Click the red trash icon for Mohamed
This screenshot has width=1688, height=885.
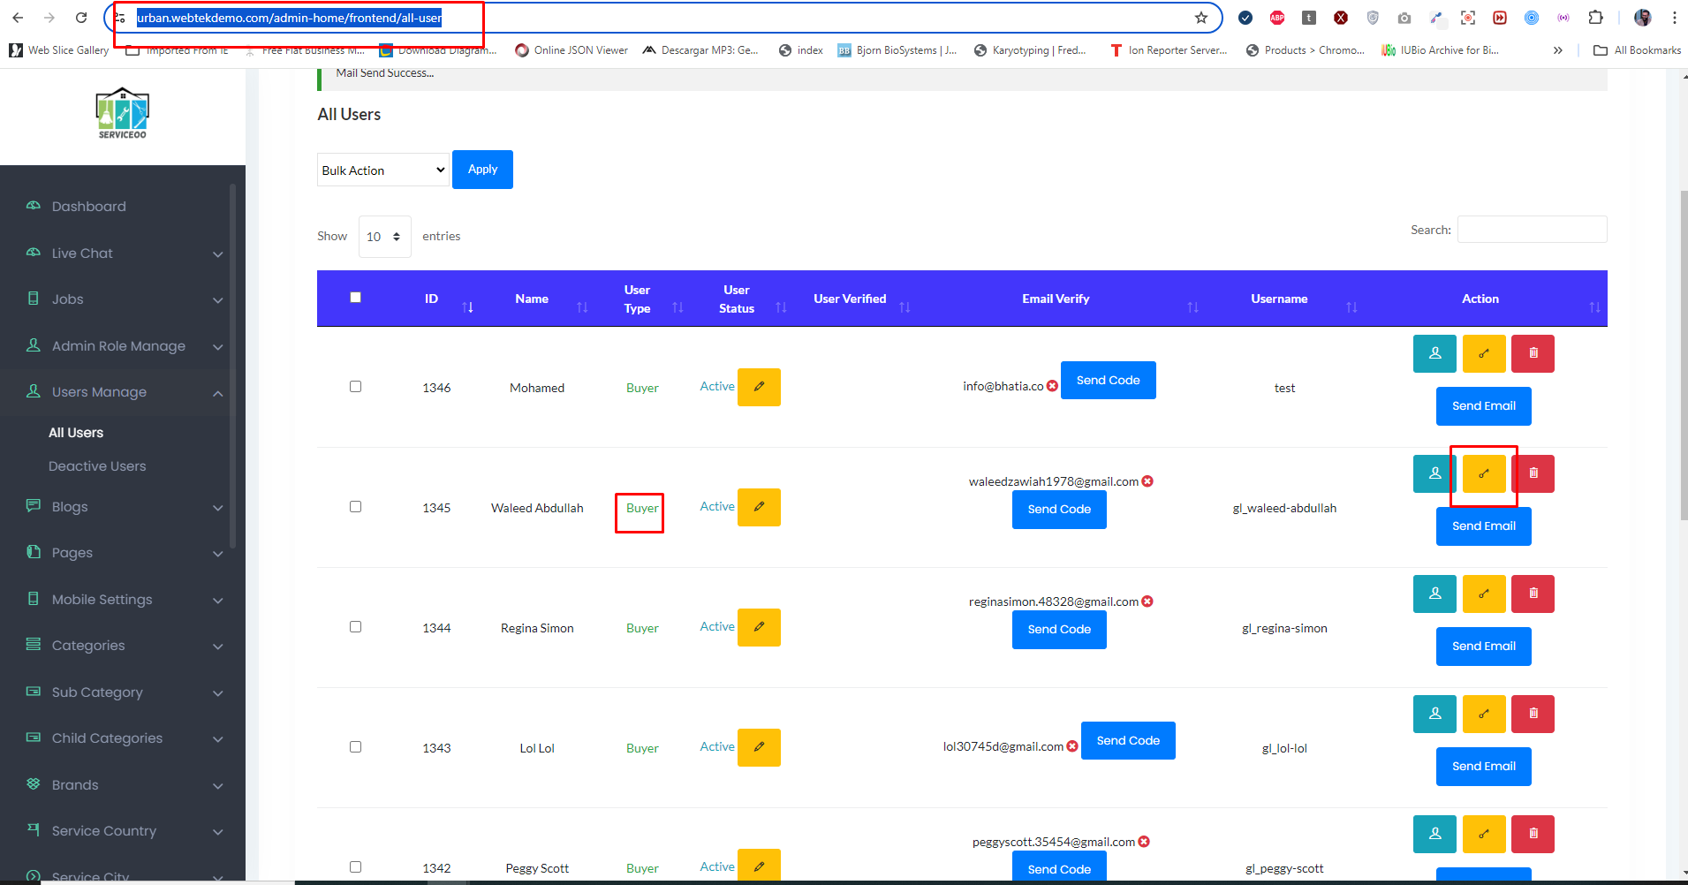pyautogui.click(x=1533, y=353)
